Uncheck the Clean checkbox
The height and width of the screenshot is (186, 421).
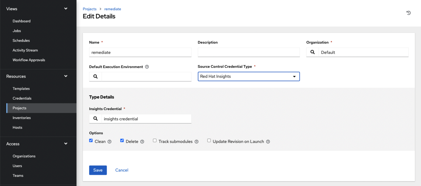pos(91,141)
